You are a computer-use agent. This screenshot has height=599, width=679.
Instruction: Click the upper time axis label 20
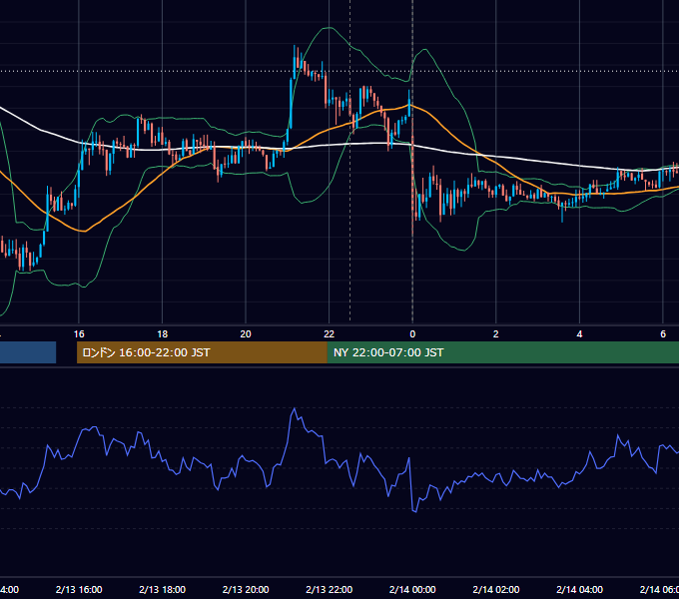point(246,334)
